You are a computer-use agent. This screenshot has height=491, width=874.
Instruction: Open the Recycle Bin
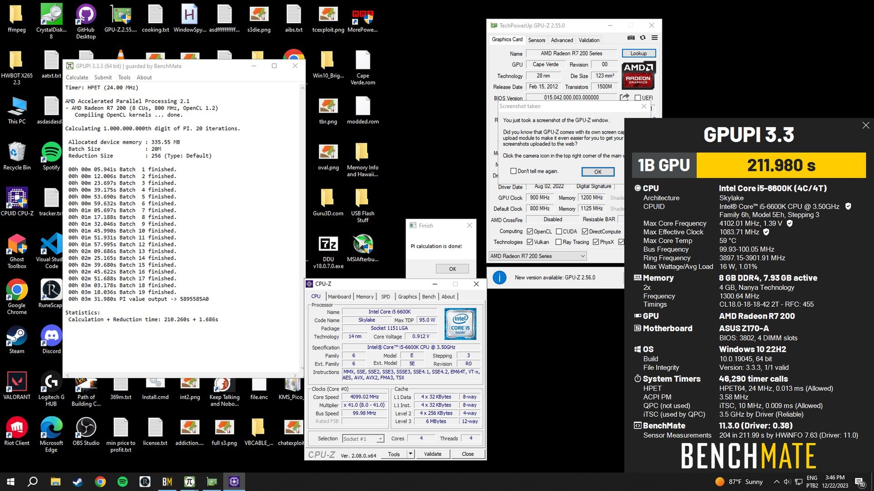pyautogui.click(x=17, y=156)
